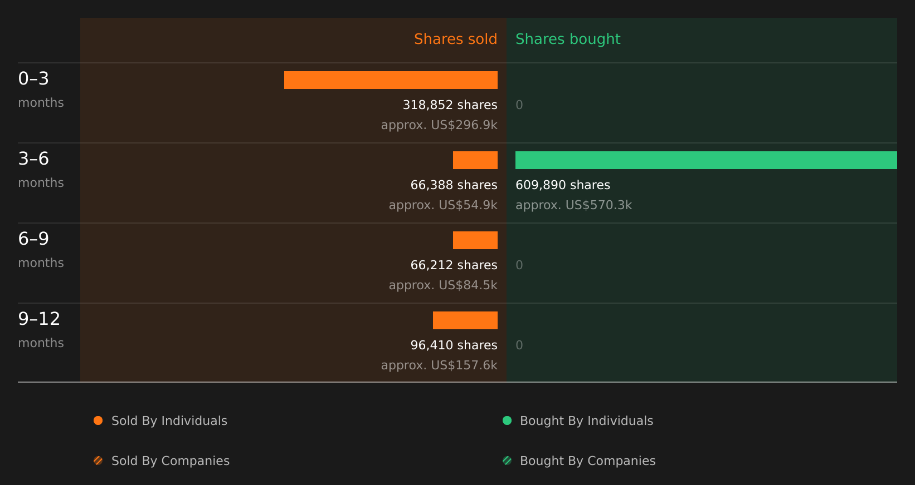Click the 318,852 shares value
Viewport: 915px width, 485px height.
coord(450,105)
